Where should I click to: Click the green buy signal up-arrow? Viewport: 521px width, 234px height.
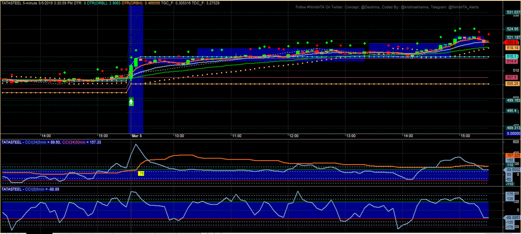(x=131, y=102)
